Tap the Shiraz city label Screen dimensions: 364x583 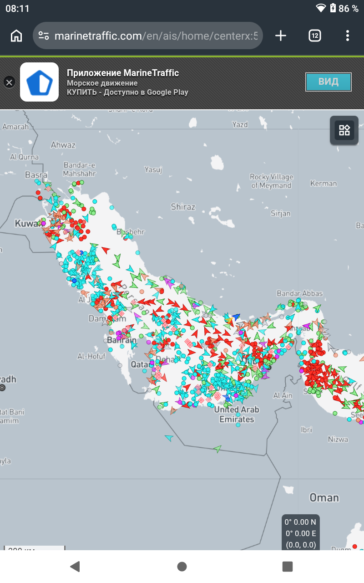[183, 207]
